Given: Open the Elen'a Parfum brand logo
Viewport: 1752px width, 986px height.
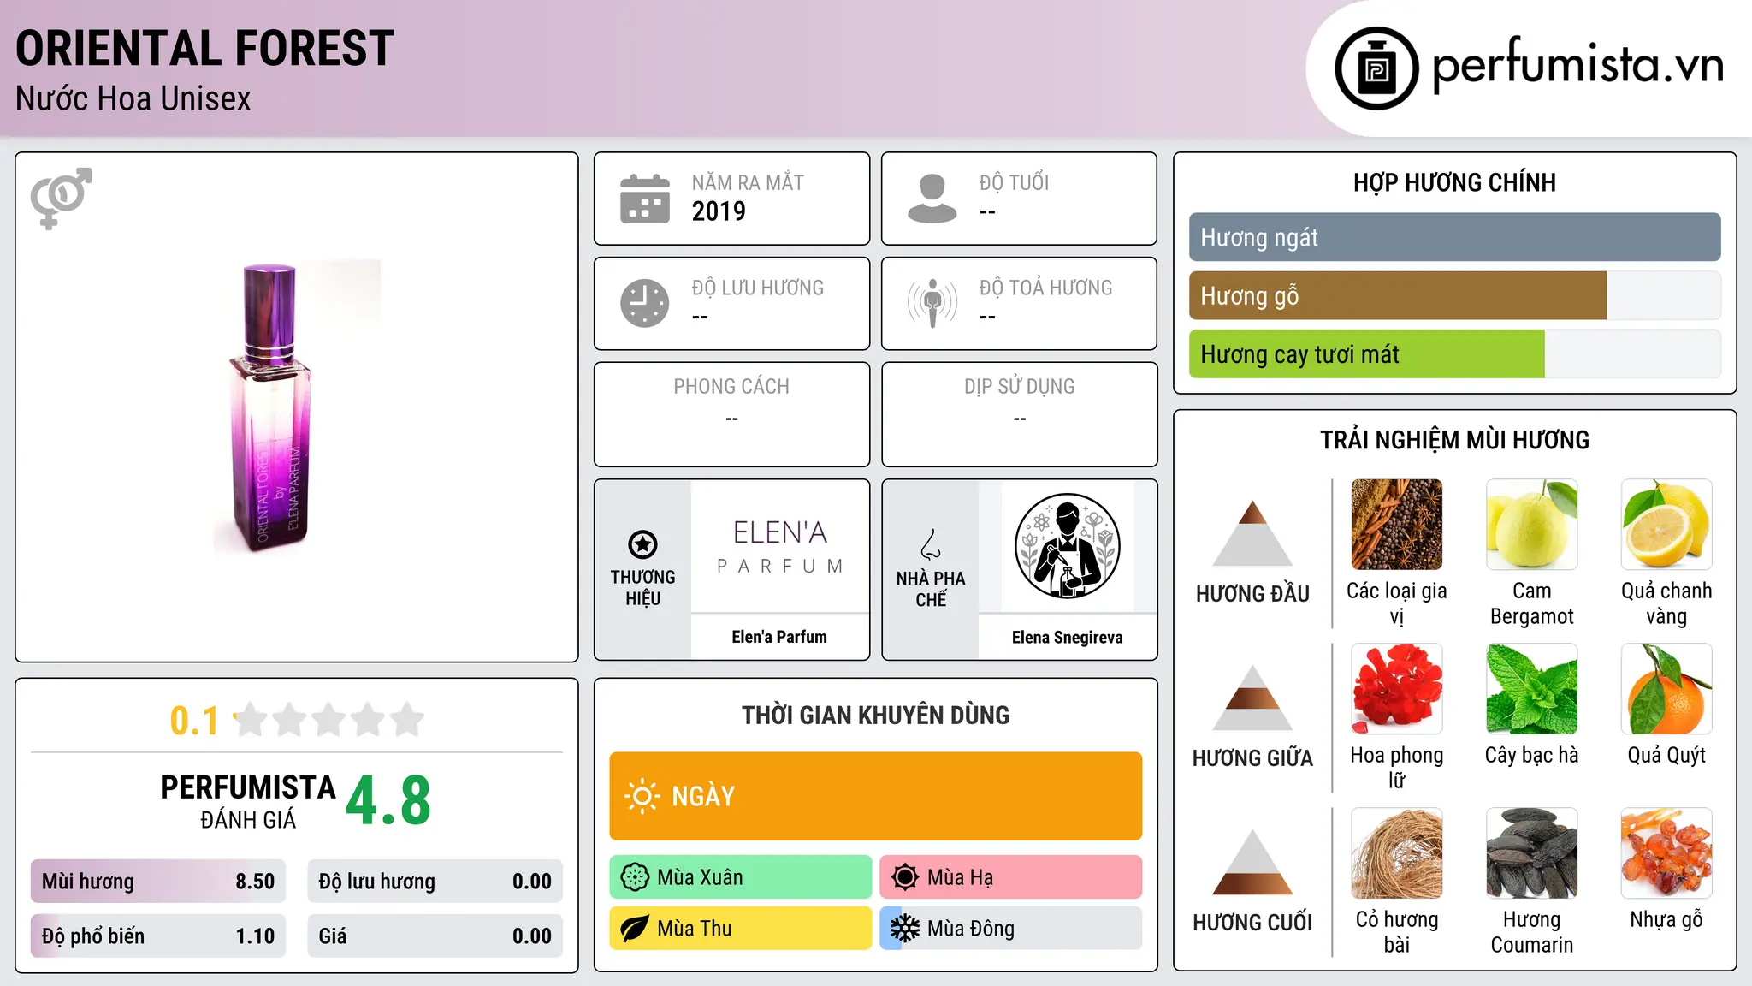Looking at the screenshot, I should pyautogui.click(x=779, y=546).
